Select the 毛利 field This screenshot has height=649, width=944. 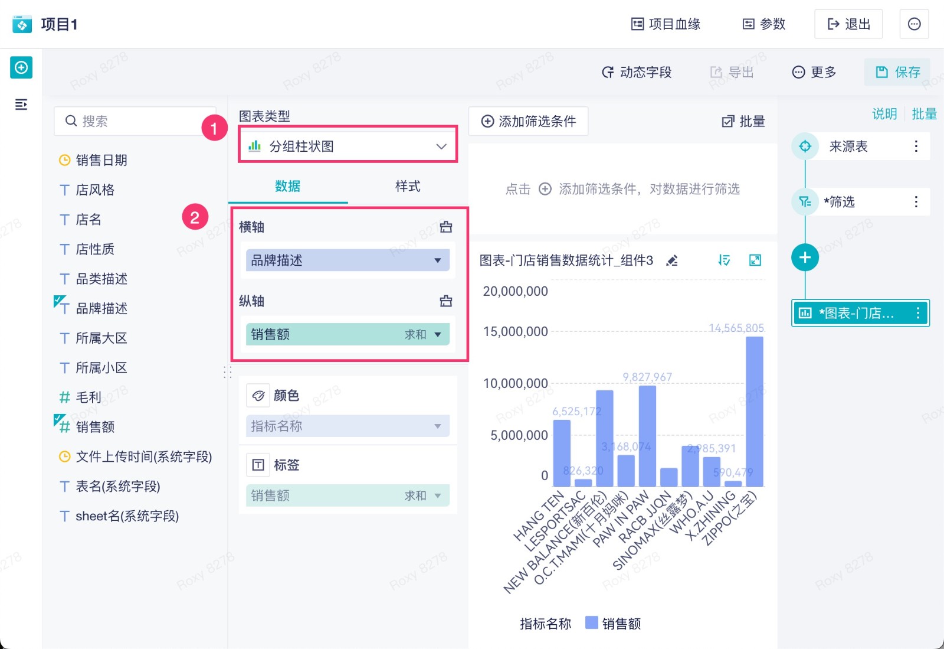pyautogui.click(x=81, y=397)
